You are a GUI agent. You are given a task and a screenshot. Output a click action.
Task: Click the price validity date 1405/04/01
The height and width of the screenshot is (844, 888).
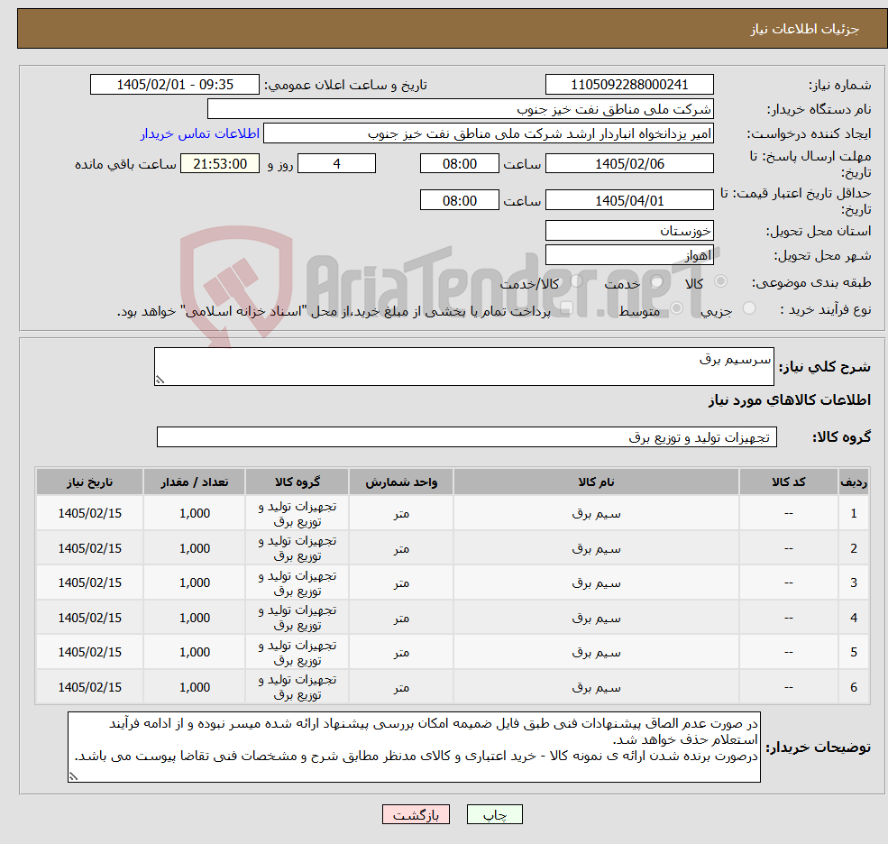click(x=629, y=200)
